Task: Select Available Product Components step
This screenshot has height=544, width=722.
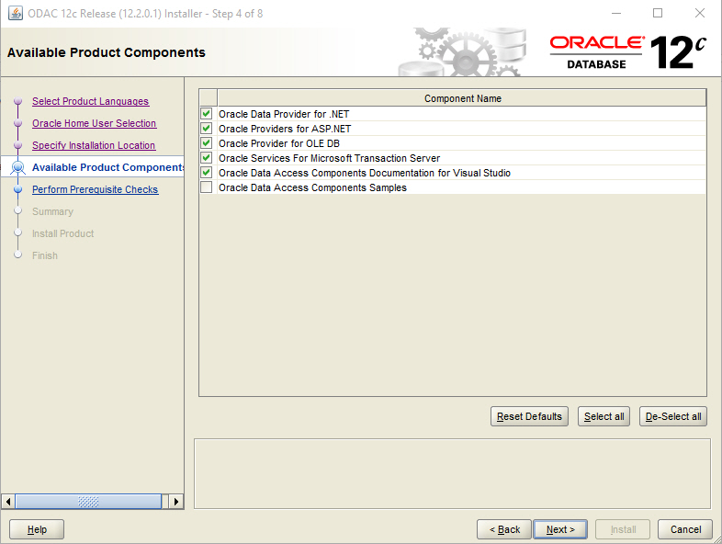Action: (107, 167)
